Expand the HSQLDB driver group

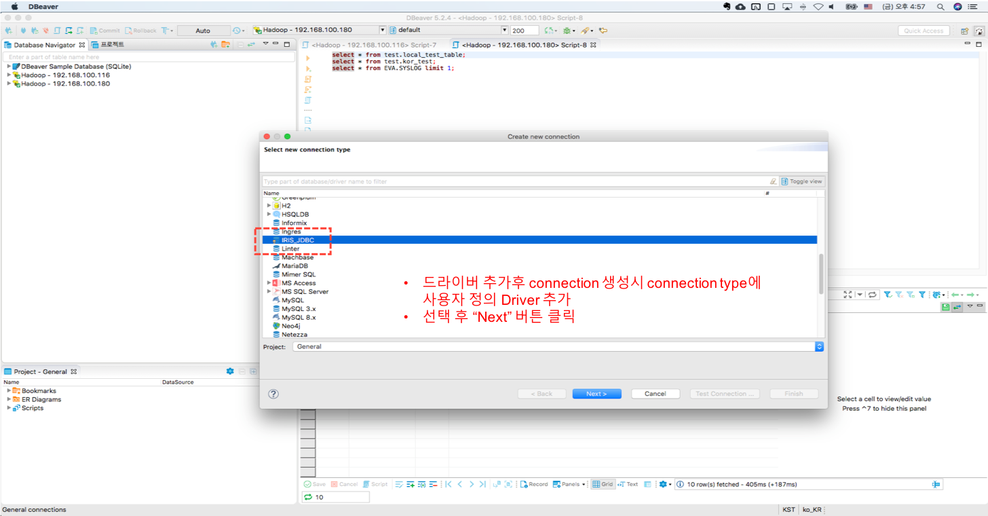(269, 214)
